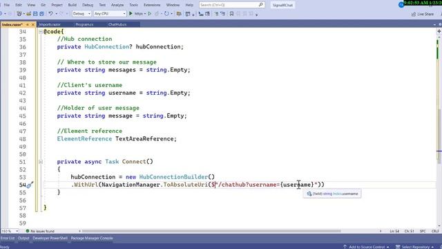Open the Git menu
Screen dimensions: 442x249
[43, 5]
